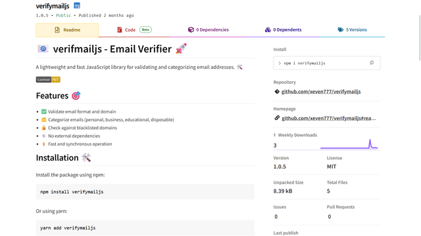The width and height of the screenshot is (421, 236).
Task: Click the unpacked size 8.39 kB value
Action: 283,191
